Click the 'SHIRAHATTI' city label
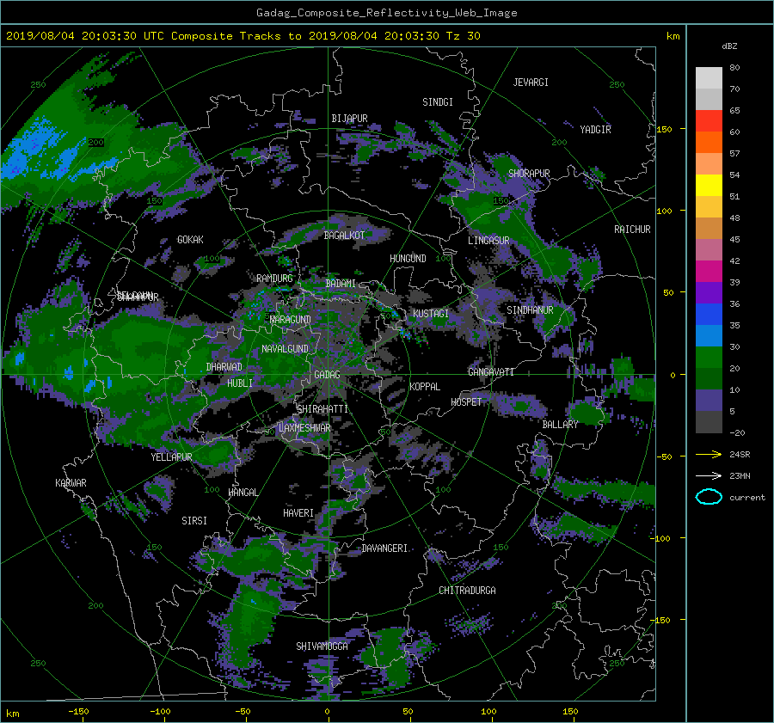Image resolution: width=774 pixels, height=723 pixels. [322, 409]
